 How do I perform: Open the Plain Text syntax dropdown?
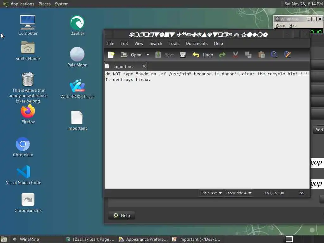pos(211,193)
